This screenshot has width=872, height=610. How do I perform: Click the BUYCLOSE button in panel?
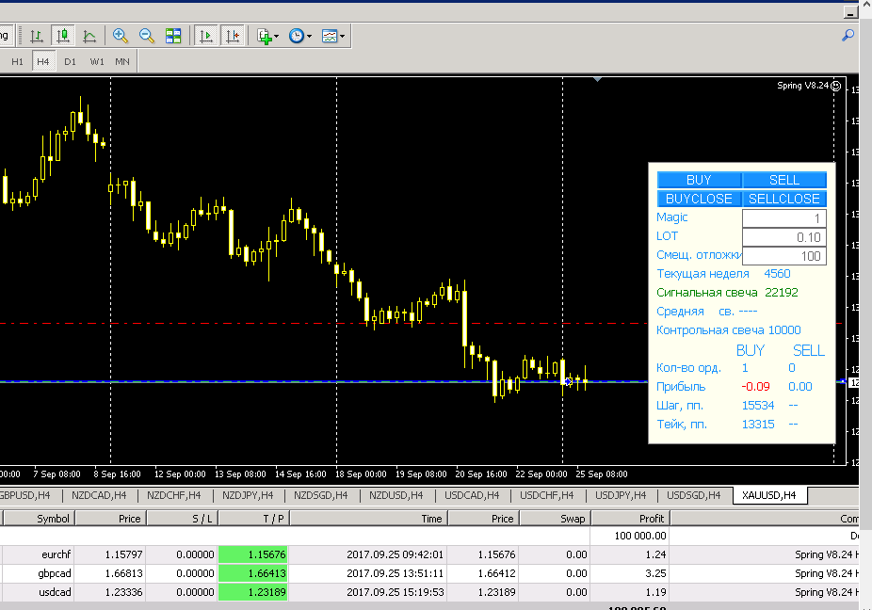coord(699,199)
